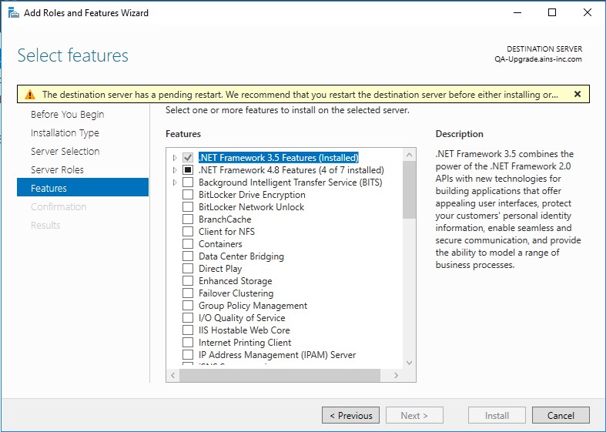Click the wizard icon in the title bar
The width and height of the screenshot is (606, 432).
(14, 13)
